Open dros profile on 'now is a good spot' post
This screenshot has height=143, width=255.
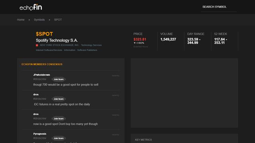(x=36, y=114)
